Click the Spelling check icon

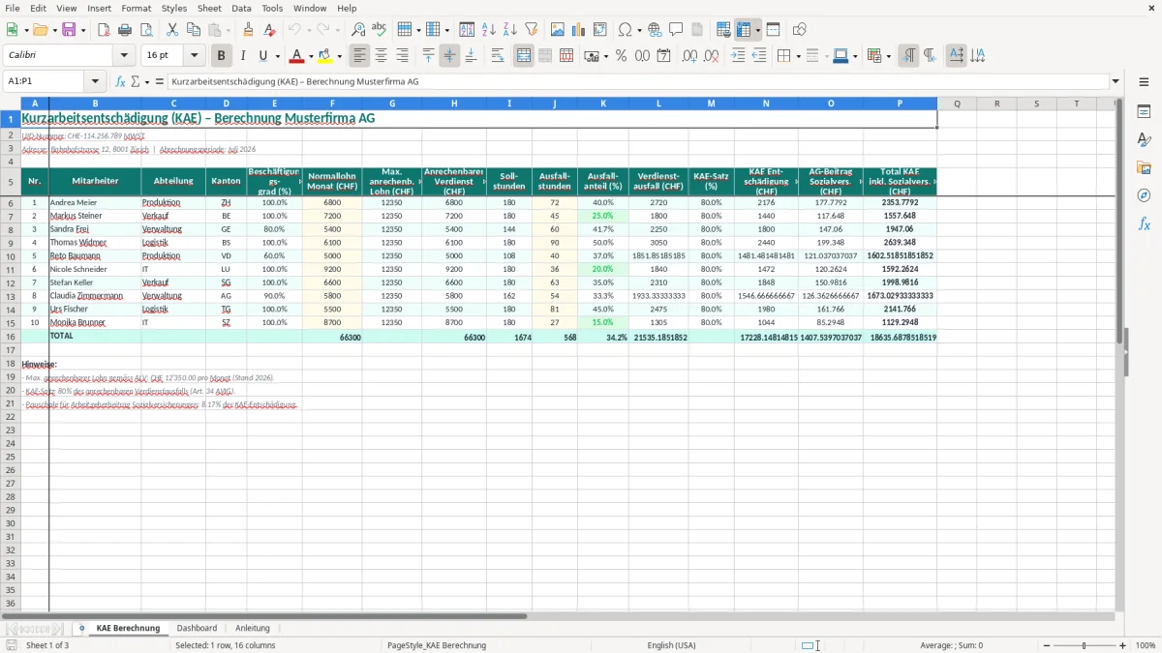tap(380, 30)
